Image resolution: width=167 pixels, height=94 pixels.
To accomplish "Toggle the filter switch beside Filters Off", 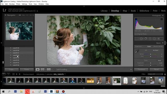I will tap(165, 74).
